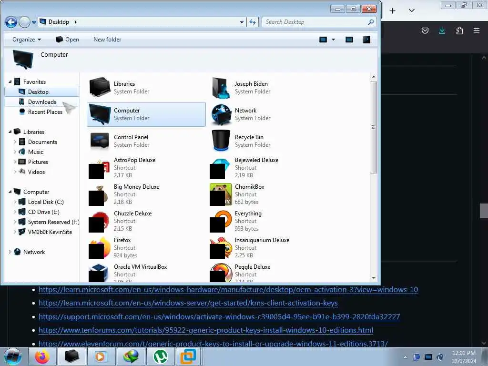Screen dimensions: 488x366
Task: Click the file list scroll down arrow
Action: [x=374, y=278]
